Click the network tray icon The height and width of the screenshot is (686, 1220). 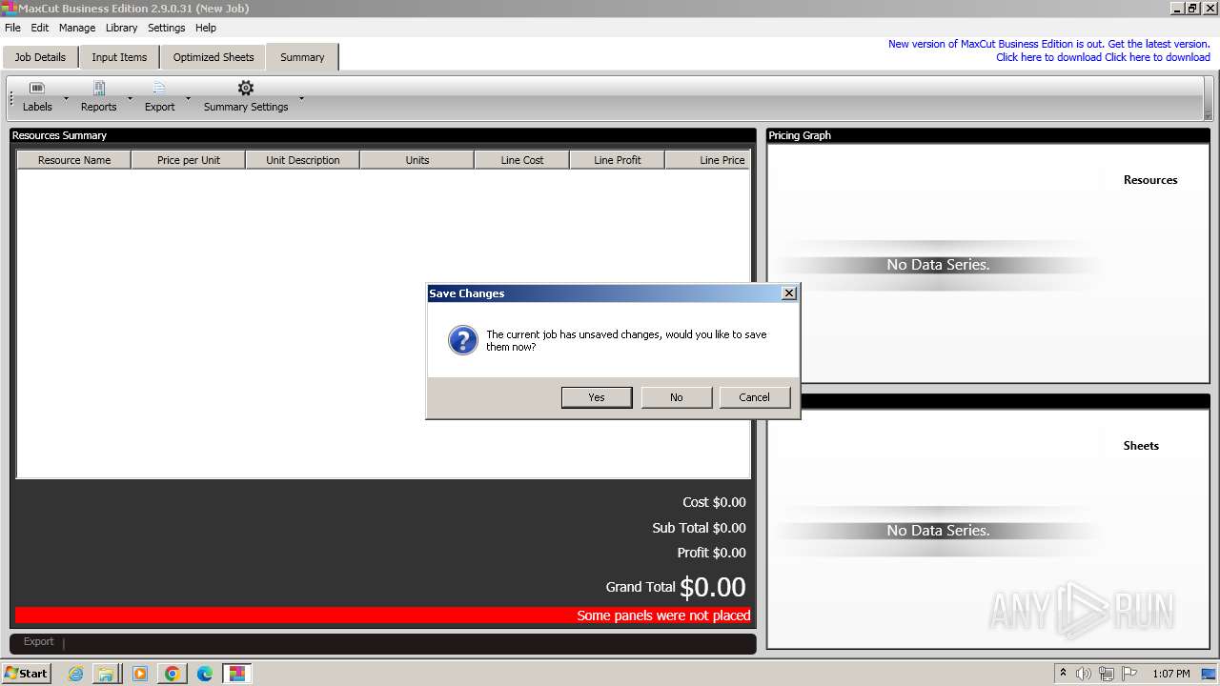click(x=1107, y=674)
